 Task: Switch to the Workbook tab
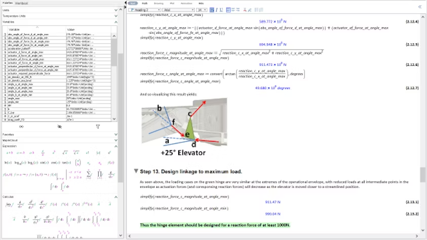click(x=22, y=3)
